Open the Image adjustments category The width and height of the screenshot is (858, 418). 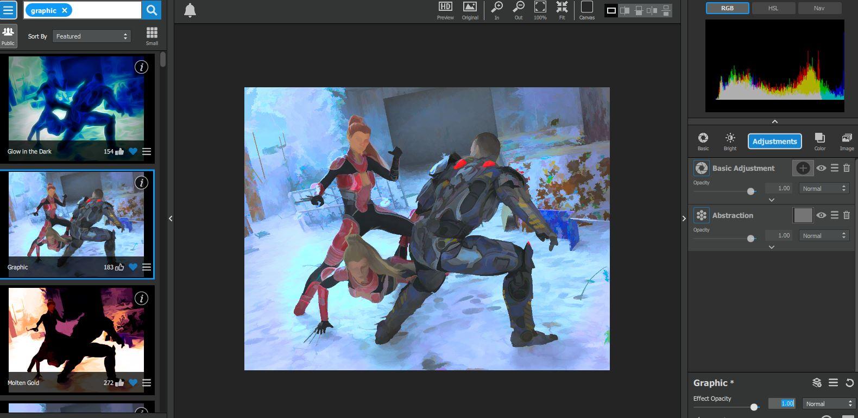click(847, 141)
